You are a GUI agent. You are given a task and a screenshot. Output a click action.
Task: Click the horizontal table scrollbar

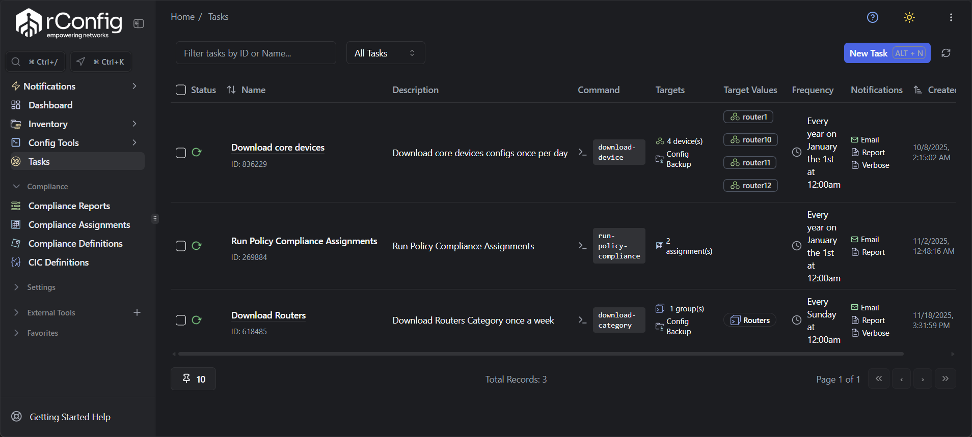click(541, 354)
